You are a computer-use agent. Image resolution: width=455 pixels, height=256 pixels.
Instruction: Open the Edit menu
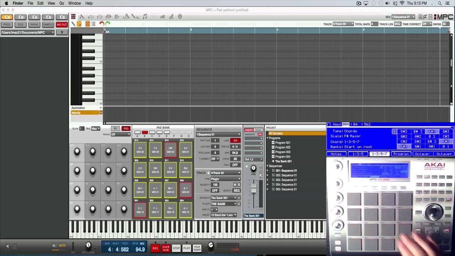point(41,3)
